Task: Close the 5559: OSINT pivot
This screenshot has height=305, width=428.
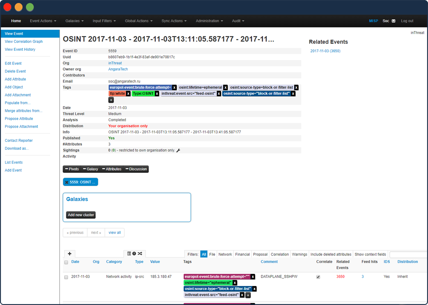Action: 67,182
